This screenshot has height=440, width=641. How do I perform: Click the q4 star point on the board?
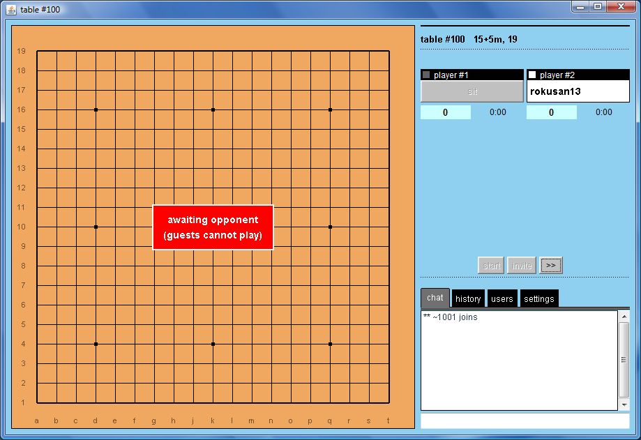(330, 344)
